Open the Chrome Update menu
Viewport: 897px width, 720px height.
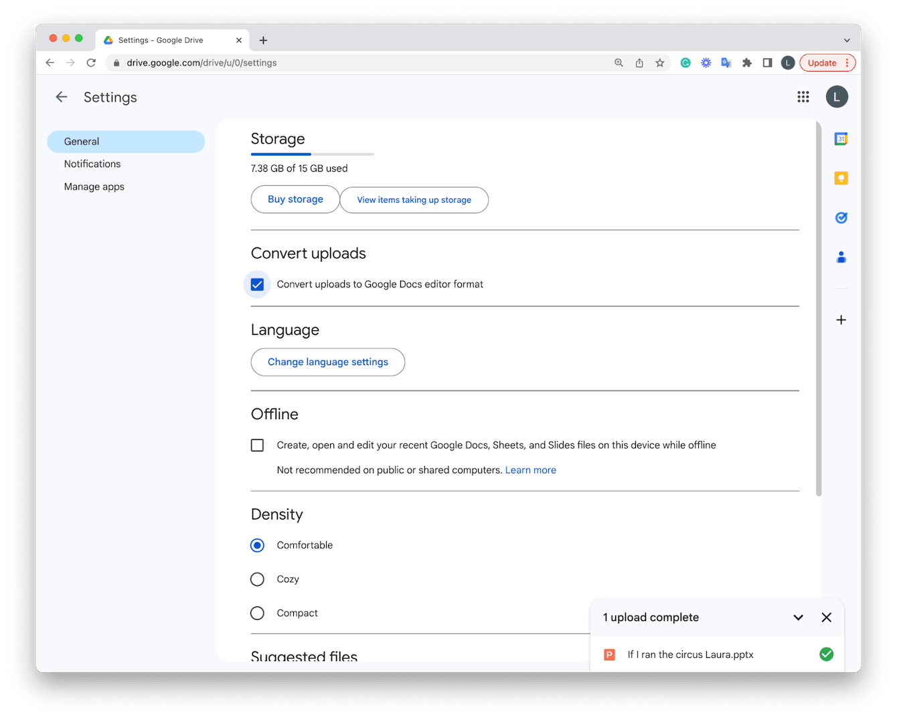pyautogui.click(x=827, y=63)
